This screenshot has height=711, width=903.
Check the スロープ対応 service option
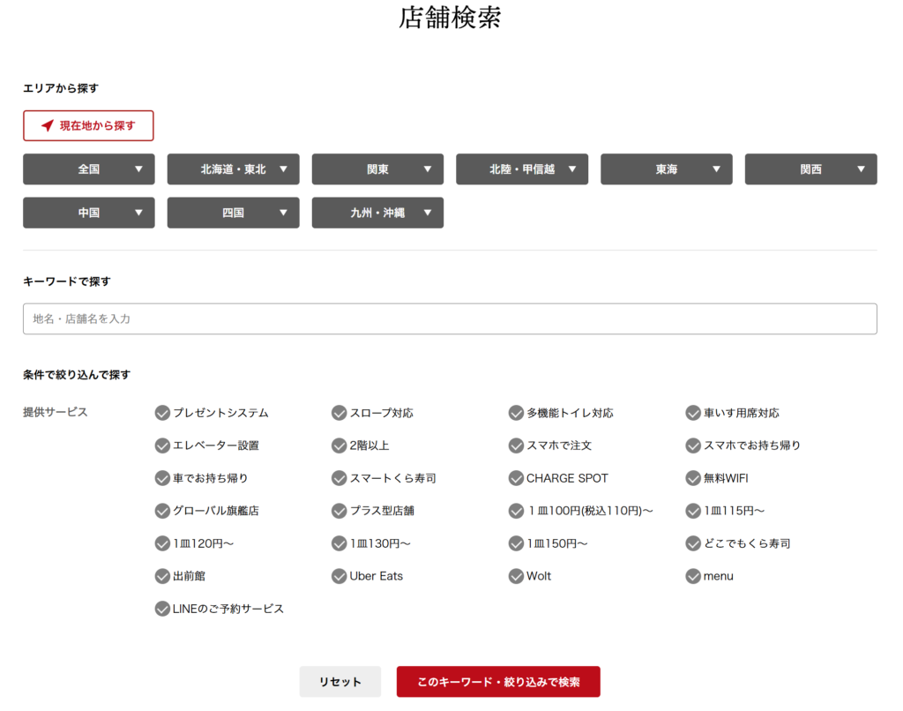coord(339,412)
